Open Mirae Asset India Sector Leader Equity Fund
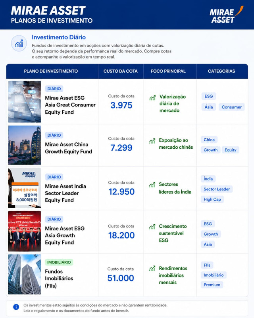Viewport: 254px width, 318px height. pos(65,193)
